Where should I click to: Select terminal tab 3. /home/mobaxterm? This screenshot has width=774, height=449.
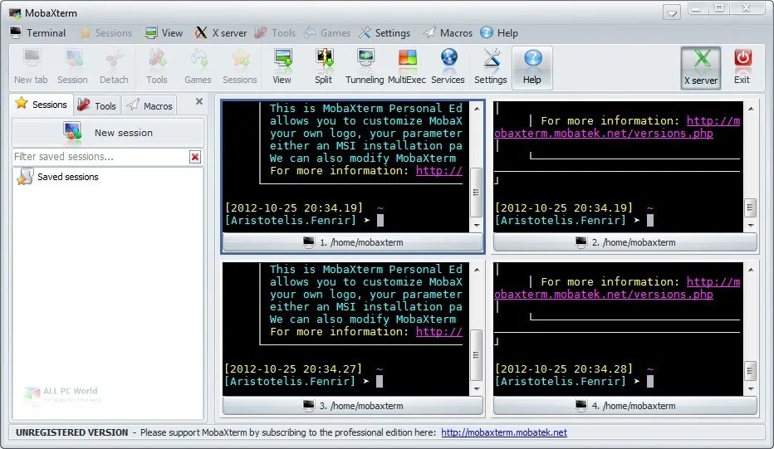click(x=353, y=406)
